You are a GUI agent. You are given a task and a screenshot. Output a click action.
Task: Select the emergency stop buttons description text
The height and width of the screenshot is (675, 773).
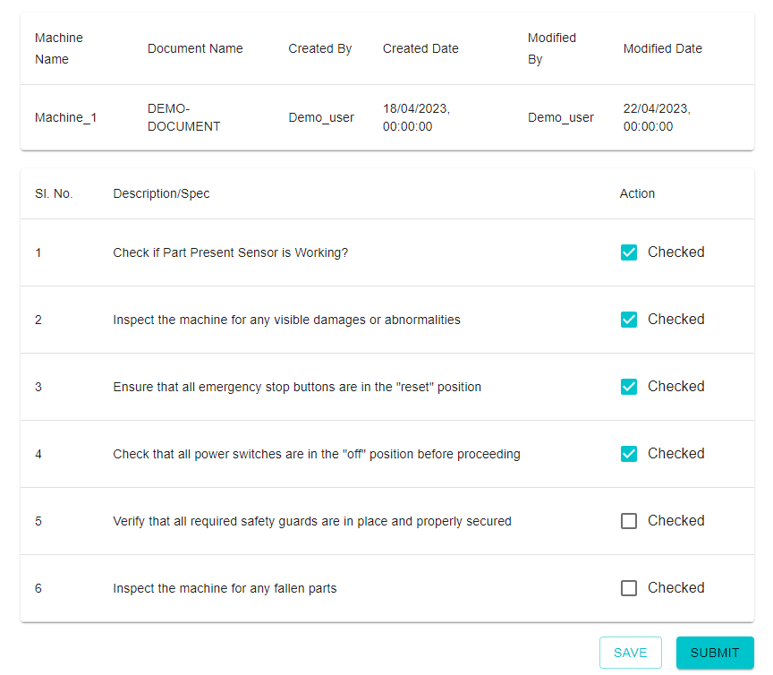[297, 387]
